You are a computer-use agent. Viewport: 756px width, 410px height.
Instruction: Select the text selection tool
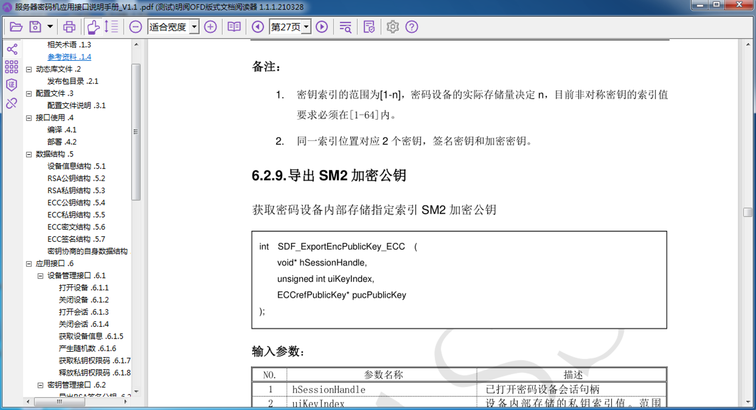(111, 27)
